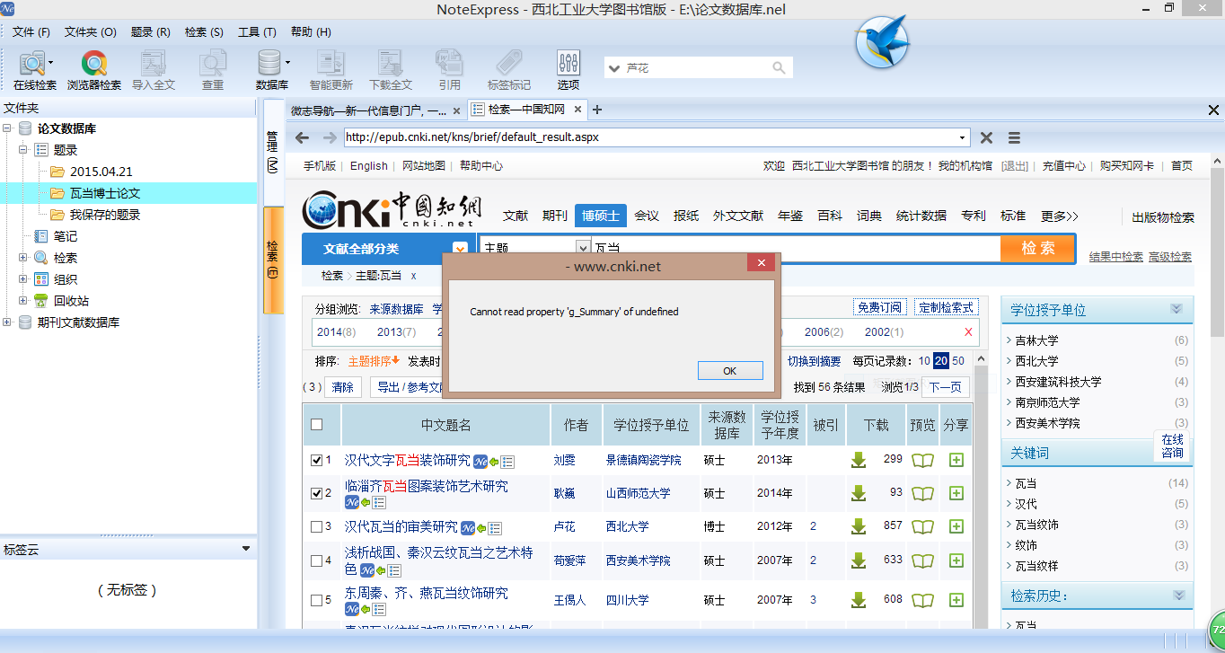Open the 标签云 panel dropdown arrow
Viewport: 1225px width, 653px height.
coord(246,548)
